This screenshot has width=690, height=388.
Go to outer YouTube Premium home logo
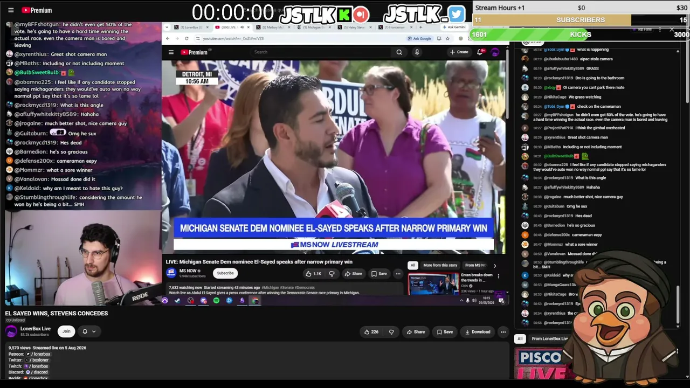click(x=37, y=10)
